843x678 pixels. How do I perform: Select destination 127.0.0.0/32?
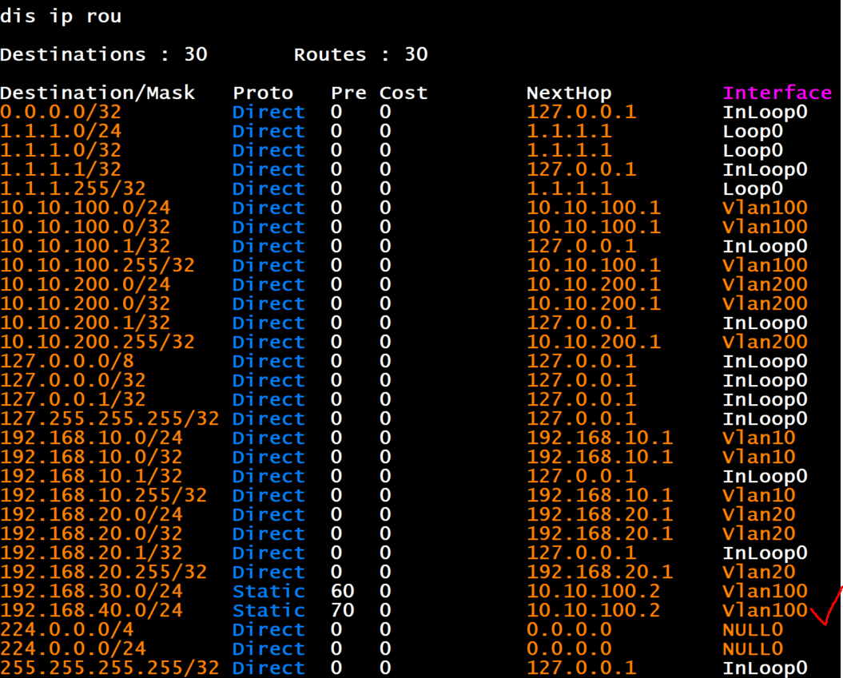click(x=74, y=380)
